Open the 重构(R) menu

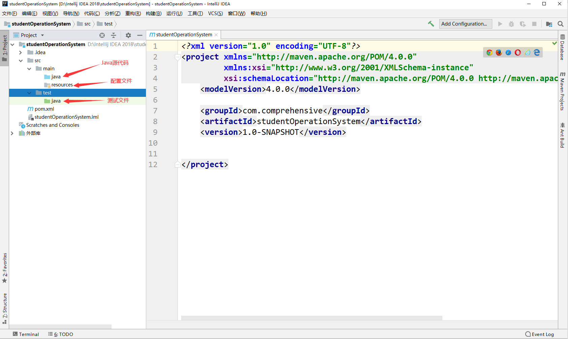tap(133, 13)
